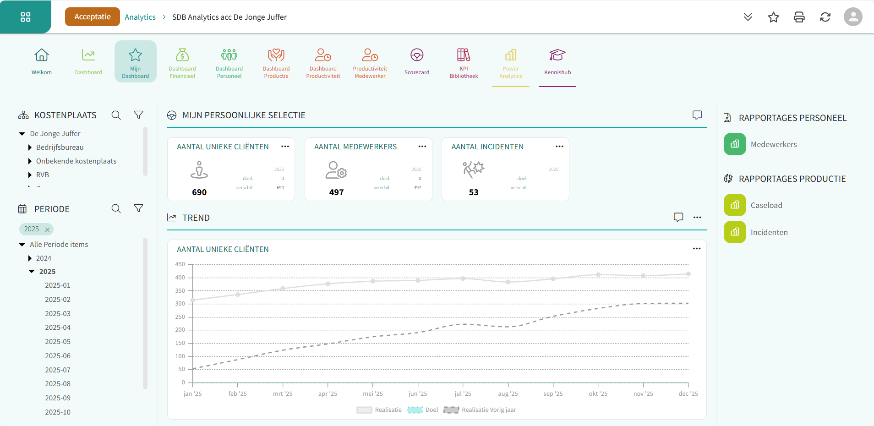Remove the 2025 period filter chip

[47, 229]
